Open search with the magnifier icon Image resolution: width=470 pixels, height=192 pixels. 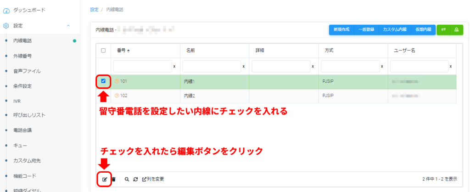(x=127, y=179)
